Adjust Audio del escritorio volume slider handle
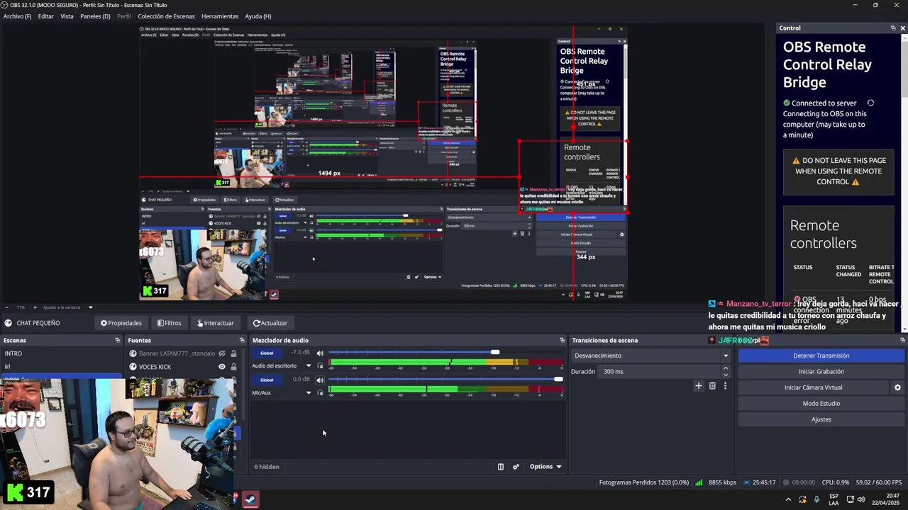This screenshot has width=908, height=510. 494,353
